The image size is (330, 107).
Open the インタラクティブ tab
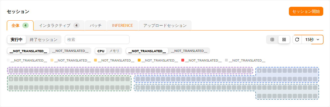point(59,25)
